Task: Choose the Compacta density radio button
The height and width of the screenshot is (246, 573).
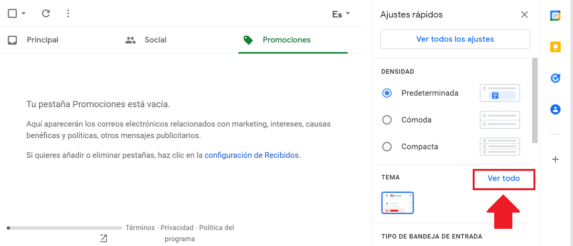Action: 387,146
